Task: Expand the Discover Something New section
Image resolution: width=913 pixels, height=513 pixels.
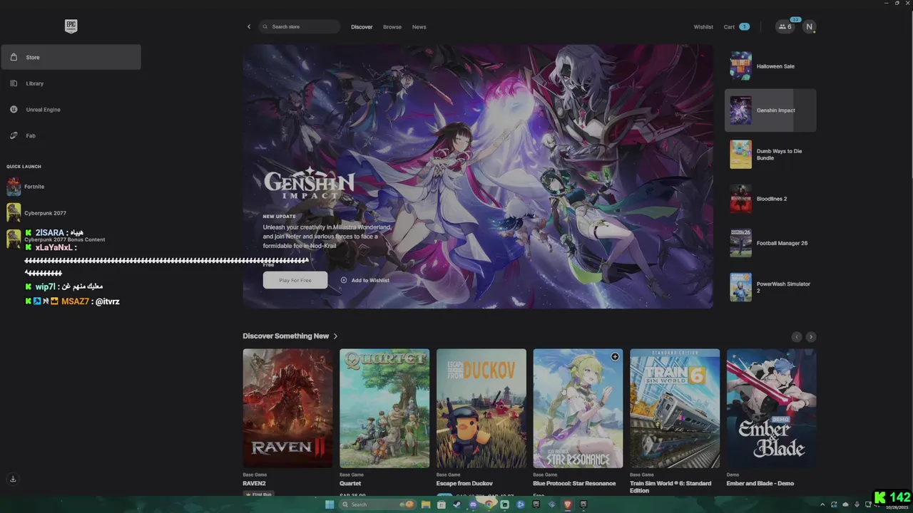Action: [x=290, y=336]
